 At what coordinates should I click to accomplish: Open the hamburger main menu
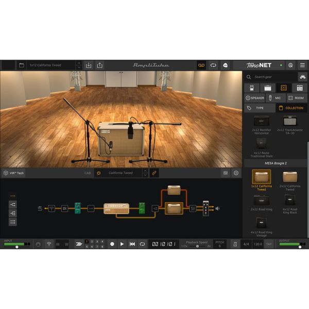[x=302, y=65]
